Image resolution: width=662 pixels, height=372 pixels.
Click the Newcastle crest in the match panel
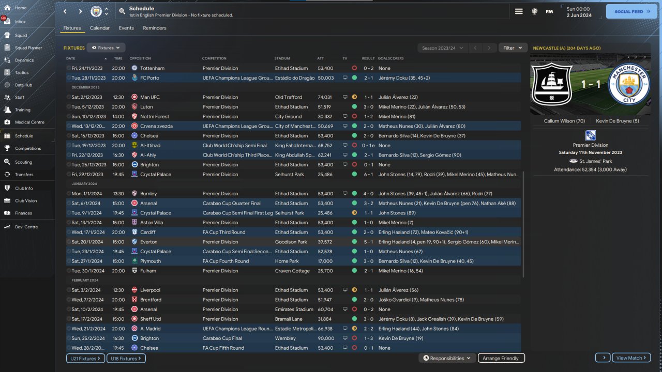click(552, 84)
